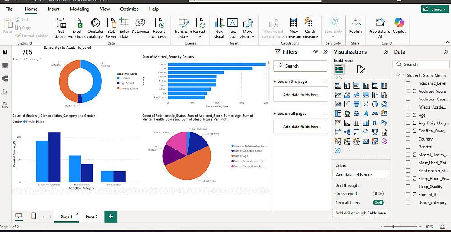The height and width of the screenshot is (232, 451).
Task: Select the Funnel visual icon
Action: (x=356, y=104)
